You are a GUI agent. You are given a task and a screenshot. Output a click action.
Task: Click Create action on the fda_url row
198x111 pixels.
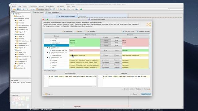[x=105, y=40]
